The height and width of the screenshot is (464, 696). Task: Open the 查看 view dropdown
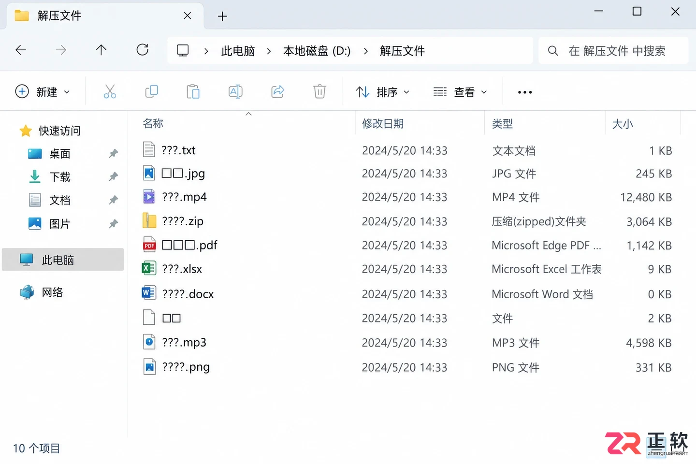pyautogui.click(x=460, y=92)
